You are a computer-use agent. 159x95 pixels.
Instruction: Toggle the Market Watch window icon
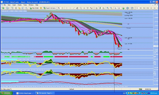[12, 8]
